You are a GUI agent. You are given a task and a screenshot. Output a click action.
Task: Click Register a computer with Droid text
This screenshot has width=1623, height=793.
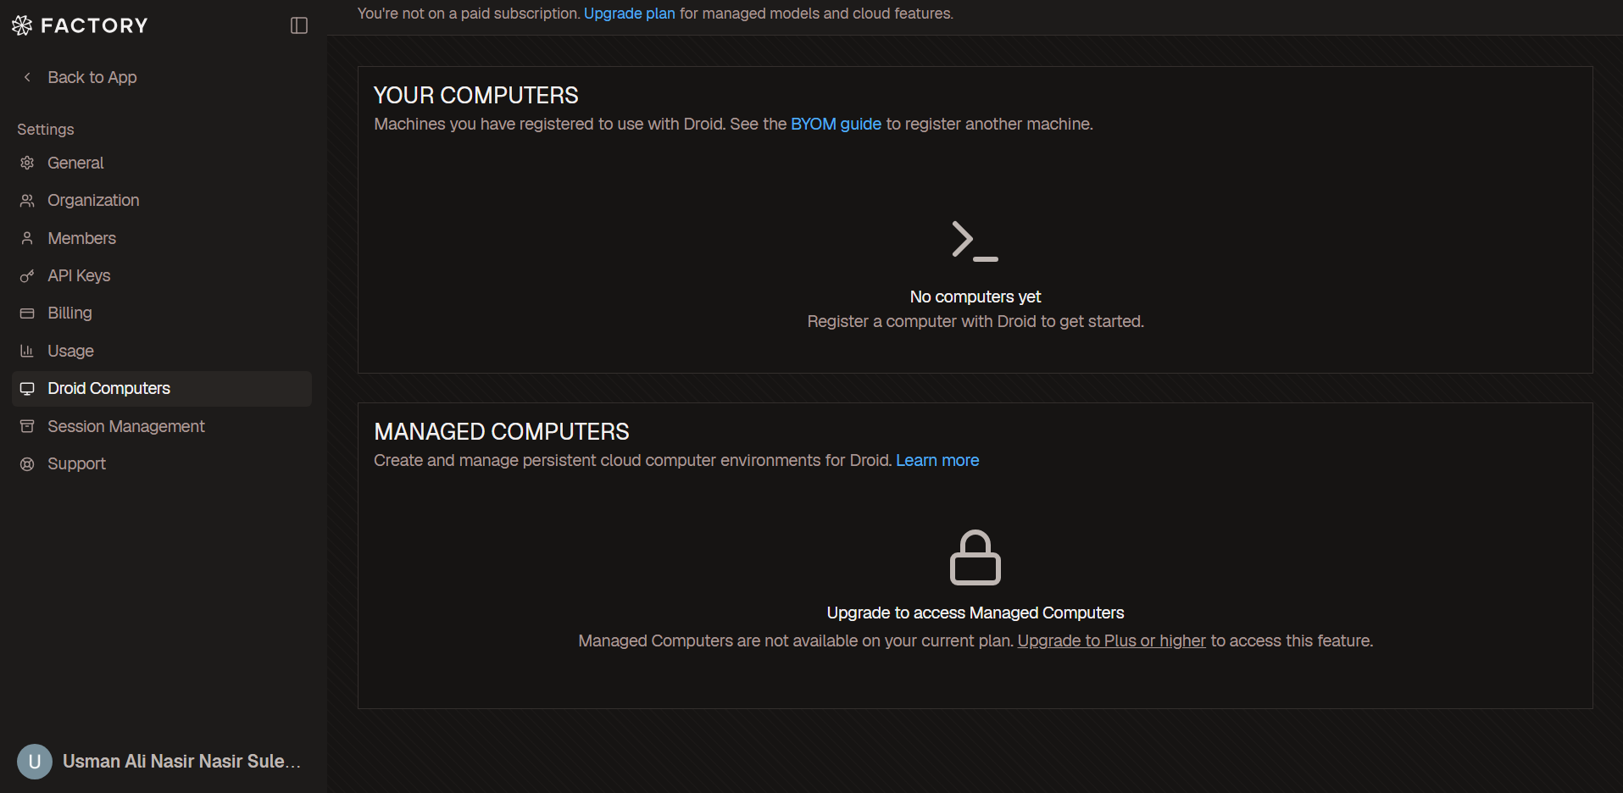[x=975, y=321]
